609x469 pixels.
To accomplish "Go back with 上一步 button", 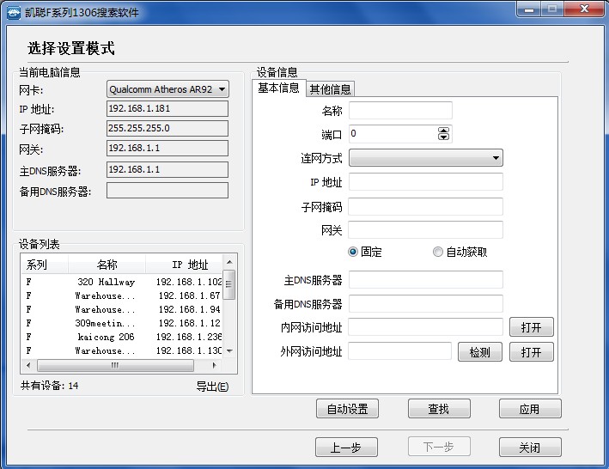I will 346,448.
